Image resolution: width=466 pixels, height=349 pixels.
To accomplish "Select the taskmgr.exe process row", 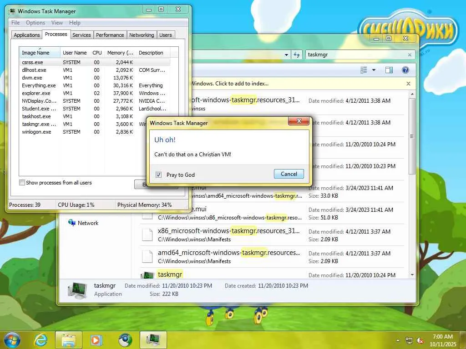I will (83, 124).
